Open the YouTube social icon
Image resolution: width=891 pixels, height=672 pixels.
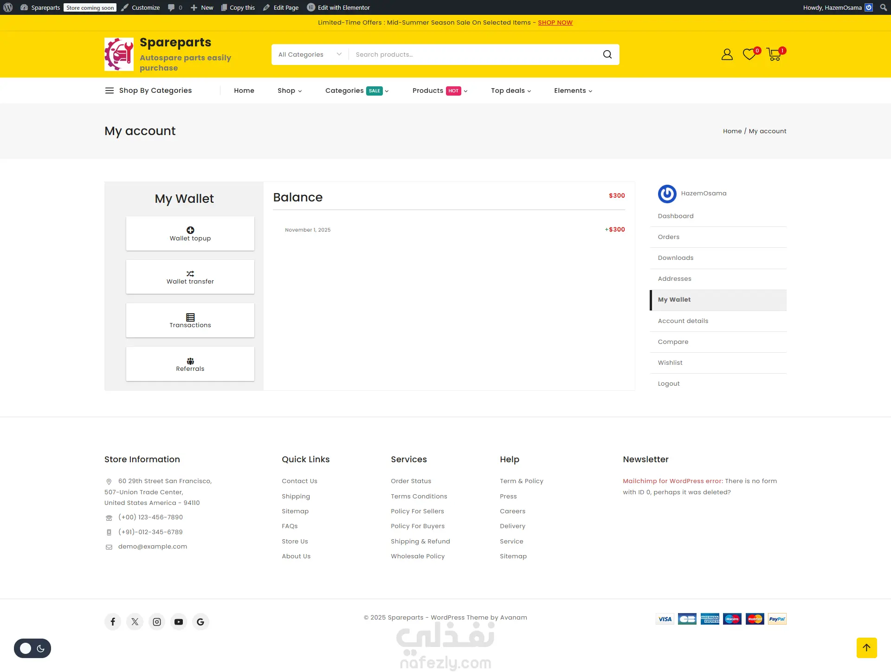[179, 621]
